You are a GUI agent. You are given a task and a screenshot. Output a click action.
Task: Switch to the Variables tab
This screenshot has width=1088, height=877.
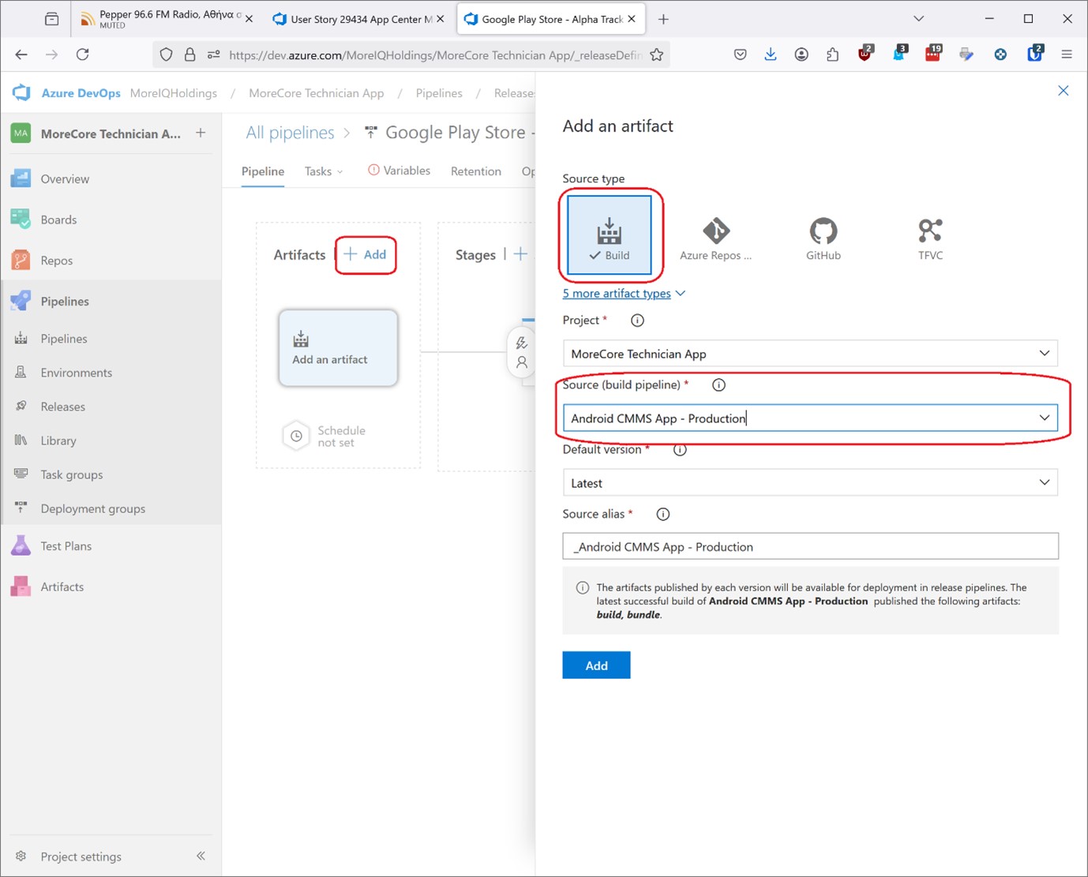click(x=407, y=171)
